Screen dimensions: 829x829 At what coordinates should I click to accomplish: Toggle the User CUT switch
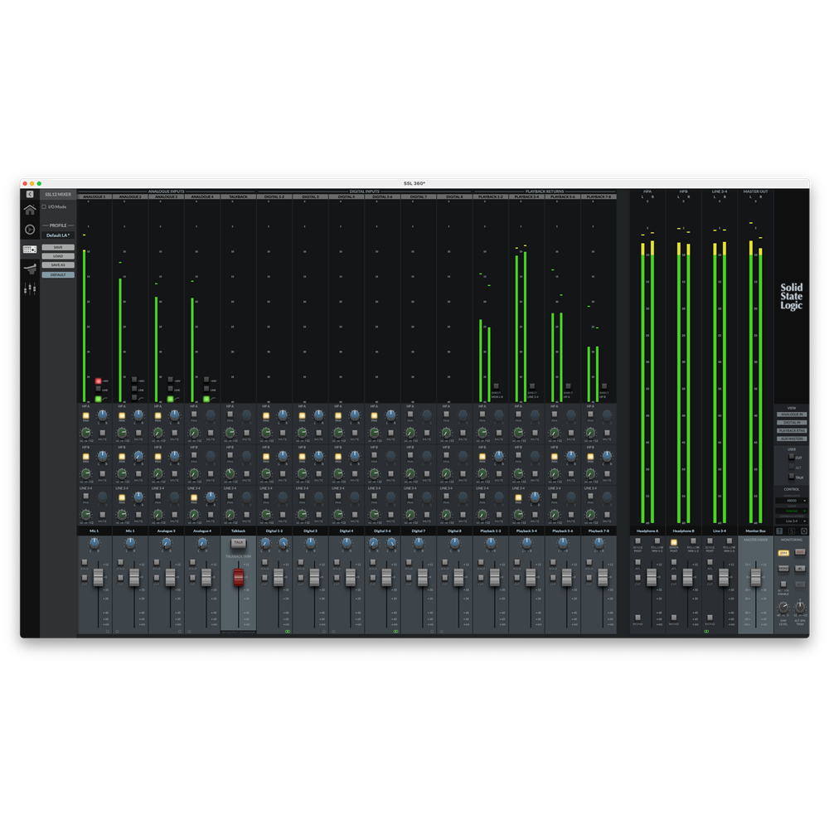(x=792, y=457)
